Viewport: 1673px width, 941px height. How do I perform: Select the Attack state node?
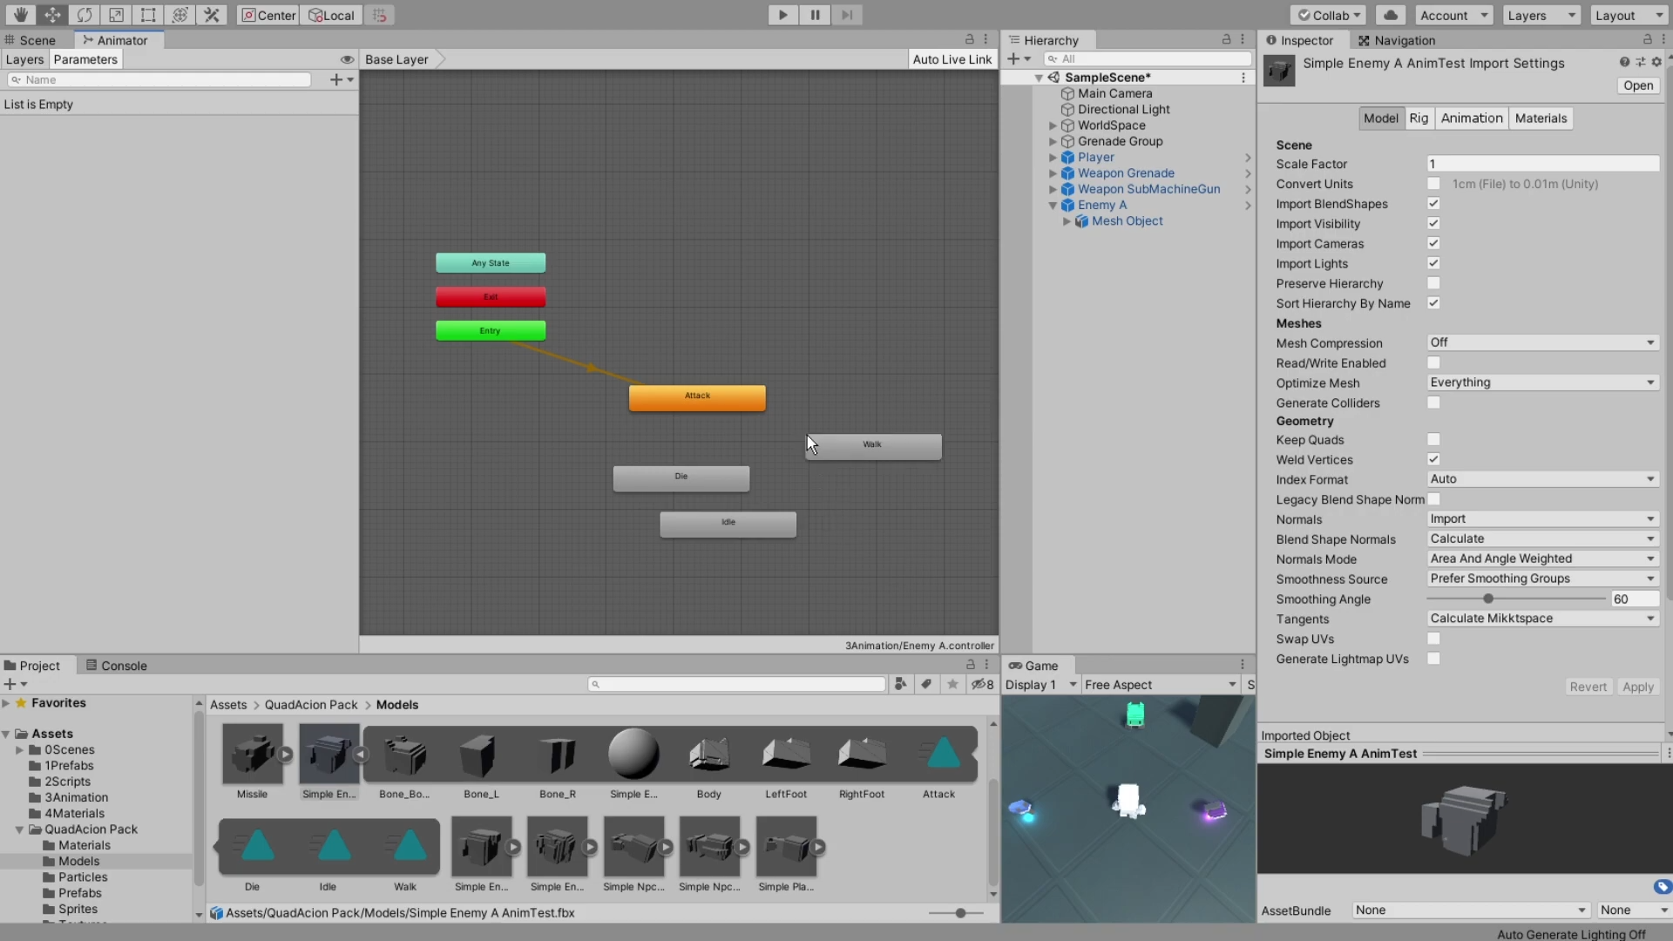[x=697, y=397]
